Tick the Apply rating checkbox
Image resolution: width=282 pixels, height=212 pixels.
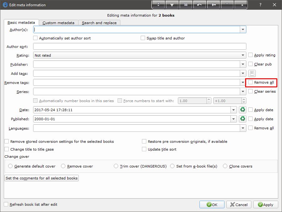pyautogui.click(x=250, y=55)
